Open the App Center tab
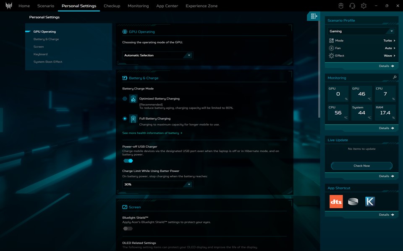The image size is (403, 251). 167,6
